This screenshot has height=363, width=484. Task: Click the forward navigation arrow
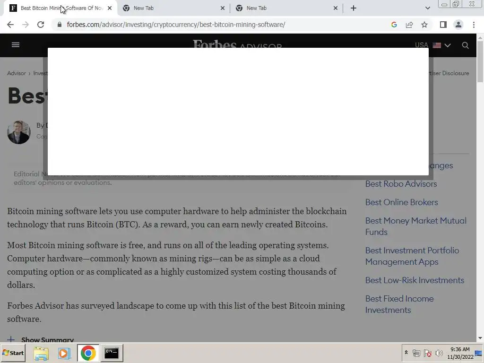coord(26,25)
